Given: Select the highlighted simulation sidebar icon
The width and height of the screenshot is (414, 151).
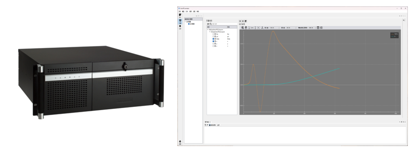Looking at the screenshot, I should tap(180, 21).
